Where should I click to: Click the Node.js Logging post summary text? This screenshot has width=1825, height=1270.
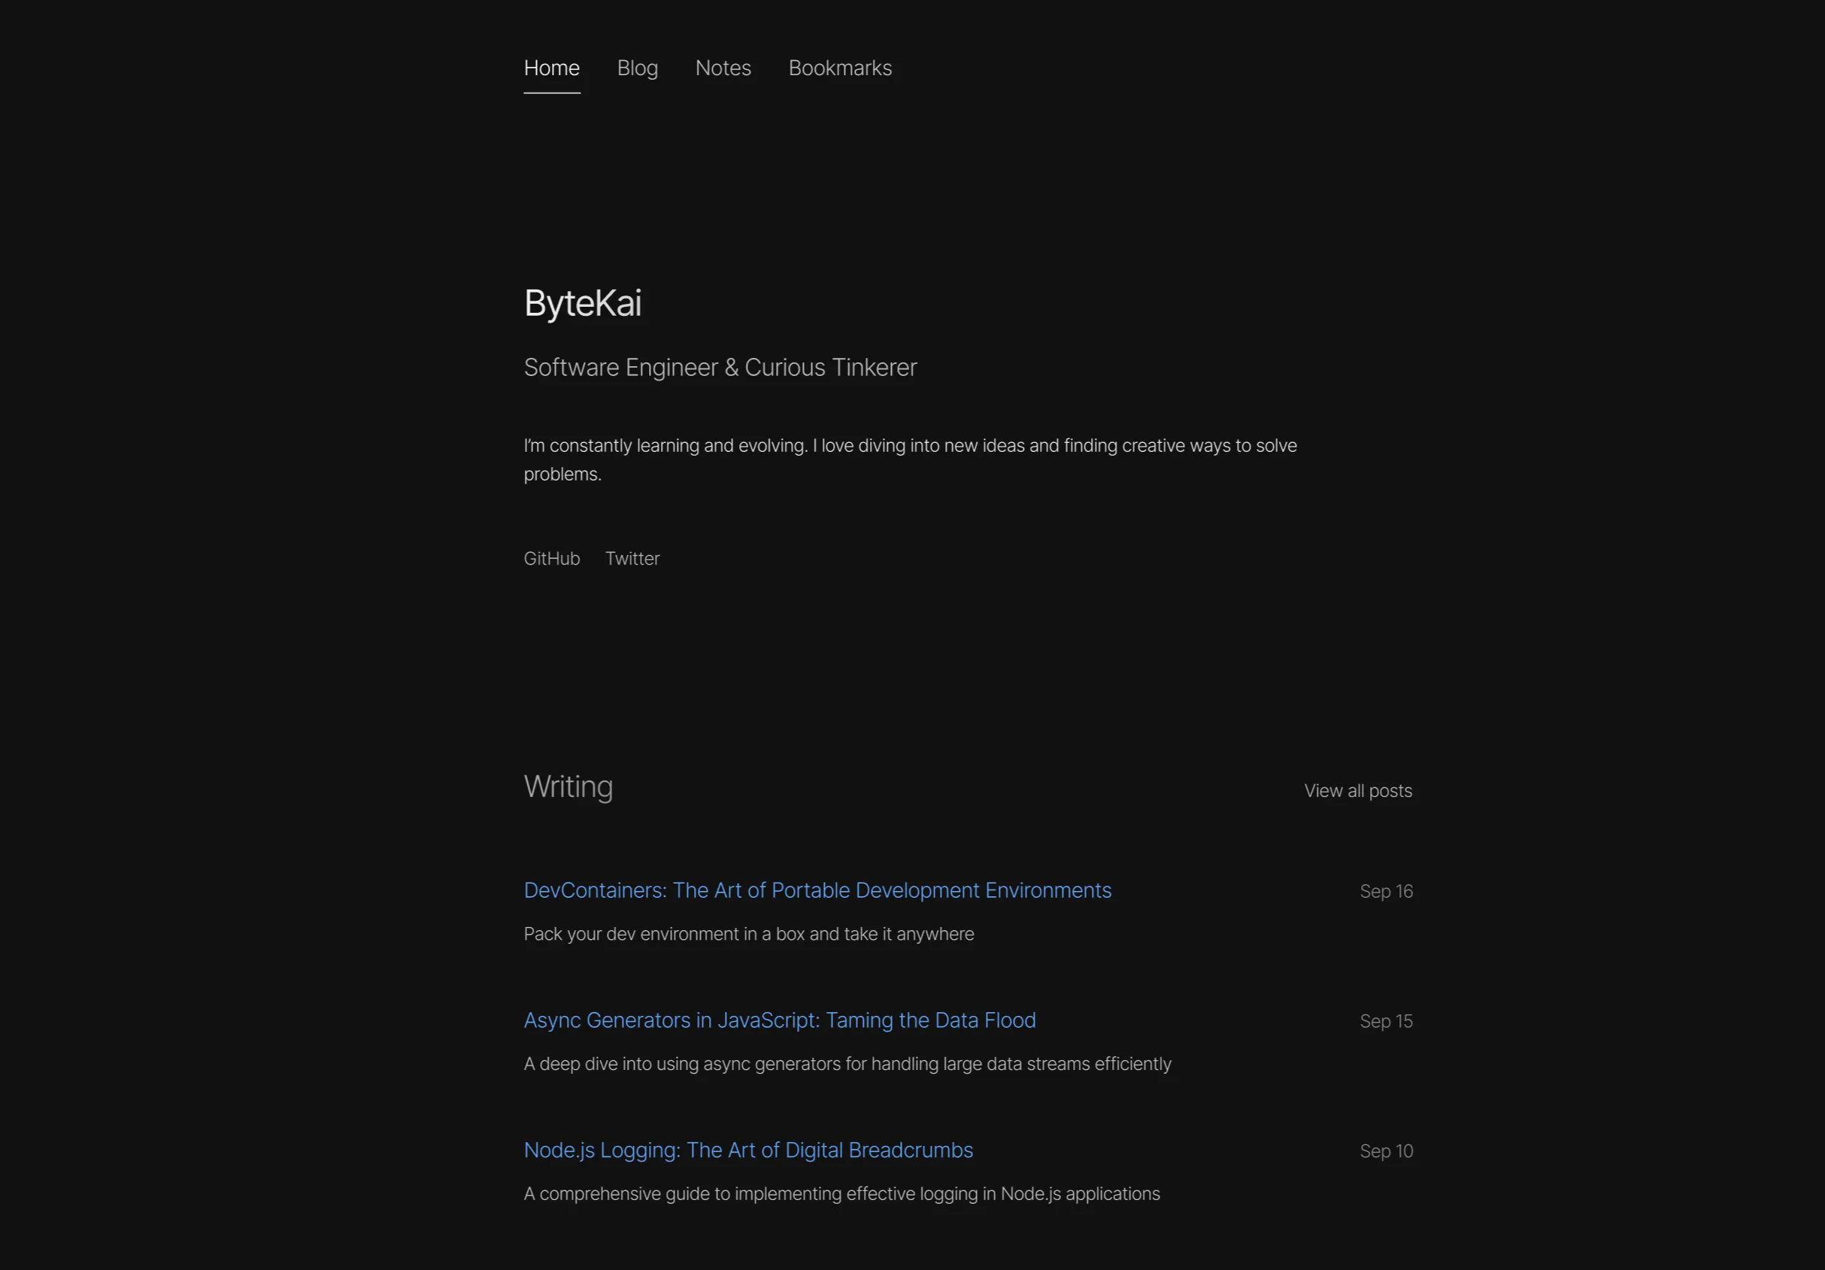[x=841, y=1193]
